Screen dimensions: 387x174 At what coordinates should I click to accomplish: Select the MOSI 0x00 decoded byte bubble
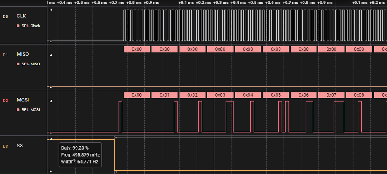pyautogui.click(x=137, y=95)
